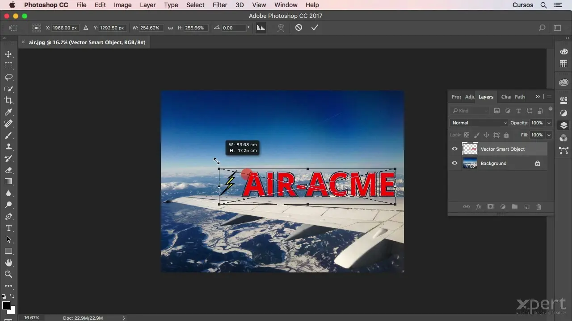Switch to the Adjustments panel tab
This screenshot has height=321, width=572.
(x=470, y=97)
